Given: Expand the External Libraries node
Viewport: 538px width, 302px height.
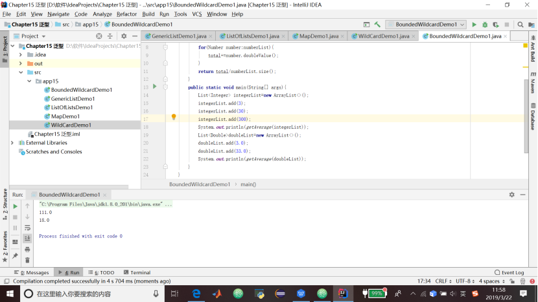Looking at the screenshot, I should (x=12, y=142).
